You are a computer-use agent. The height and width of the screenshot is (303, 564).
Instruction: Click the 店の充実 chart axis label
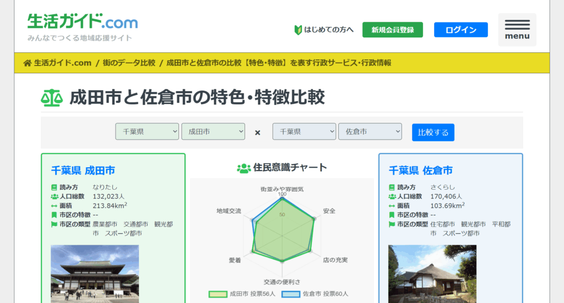click(335, 260)
